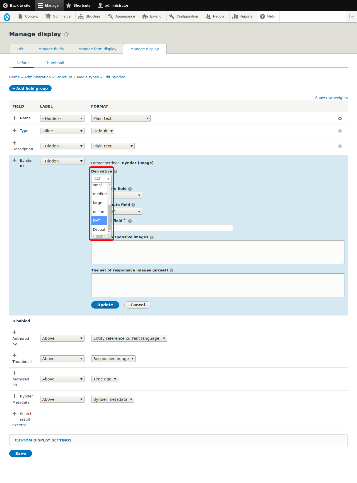Choose 'Drupal' in the Derivative list
357x483 pixels.
pos(99,230)
